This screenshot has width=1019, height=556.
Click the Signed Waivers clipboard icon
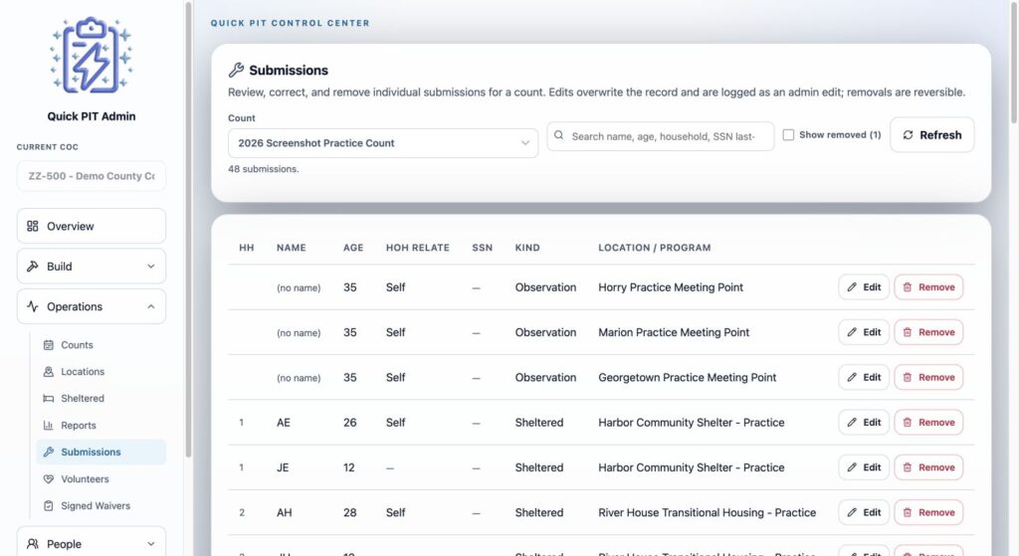tap(48, 505)
